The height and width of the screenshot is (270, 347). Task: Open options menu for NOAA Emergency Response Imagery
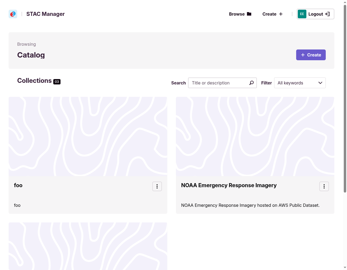(324, 186)
